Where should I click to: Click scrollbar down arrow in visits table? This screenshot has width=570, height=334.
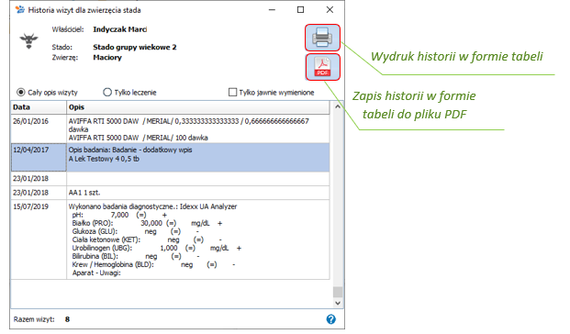pos(338,303)
